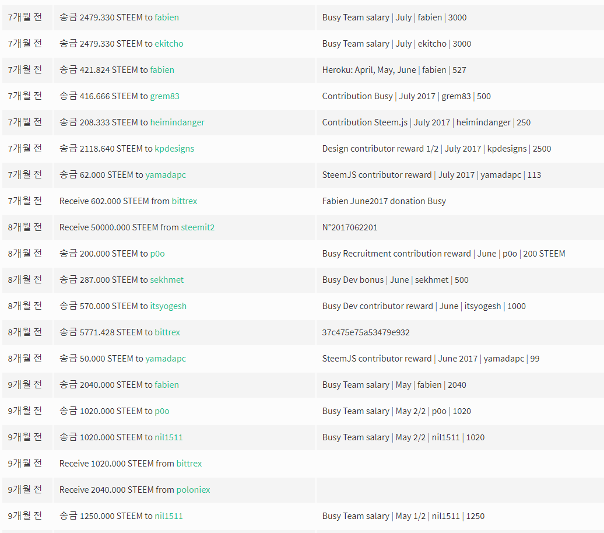Open nil1511 link in 1250.000 STEEM row
The width and height of the screenshot is (604, 533).
(168, 516)
